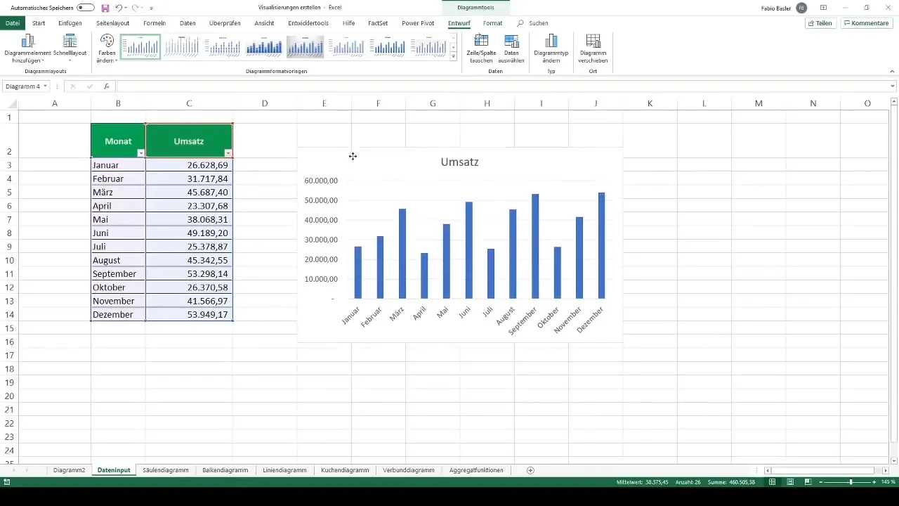The height and width of the screenshot is (506, 899).
Task: Open the Diagramm2 sheet tab
Action: [x=69, y=470]
